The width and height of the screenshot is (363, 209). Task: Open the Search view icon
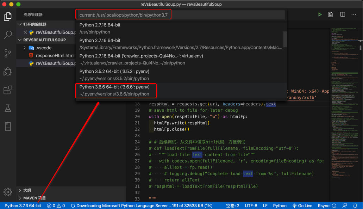(8, 35)
